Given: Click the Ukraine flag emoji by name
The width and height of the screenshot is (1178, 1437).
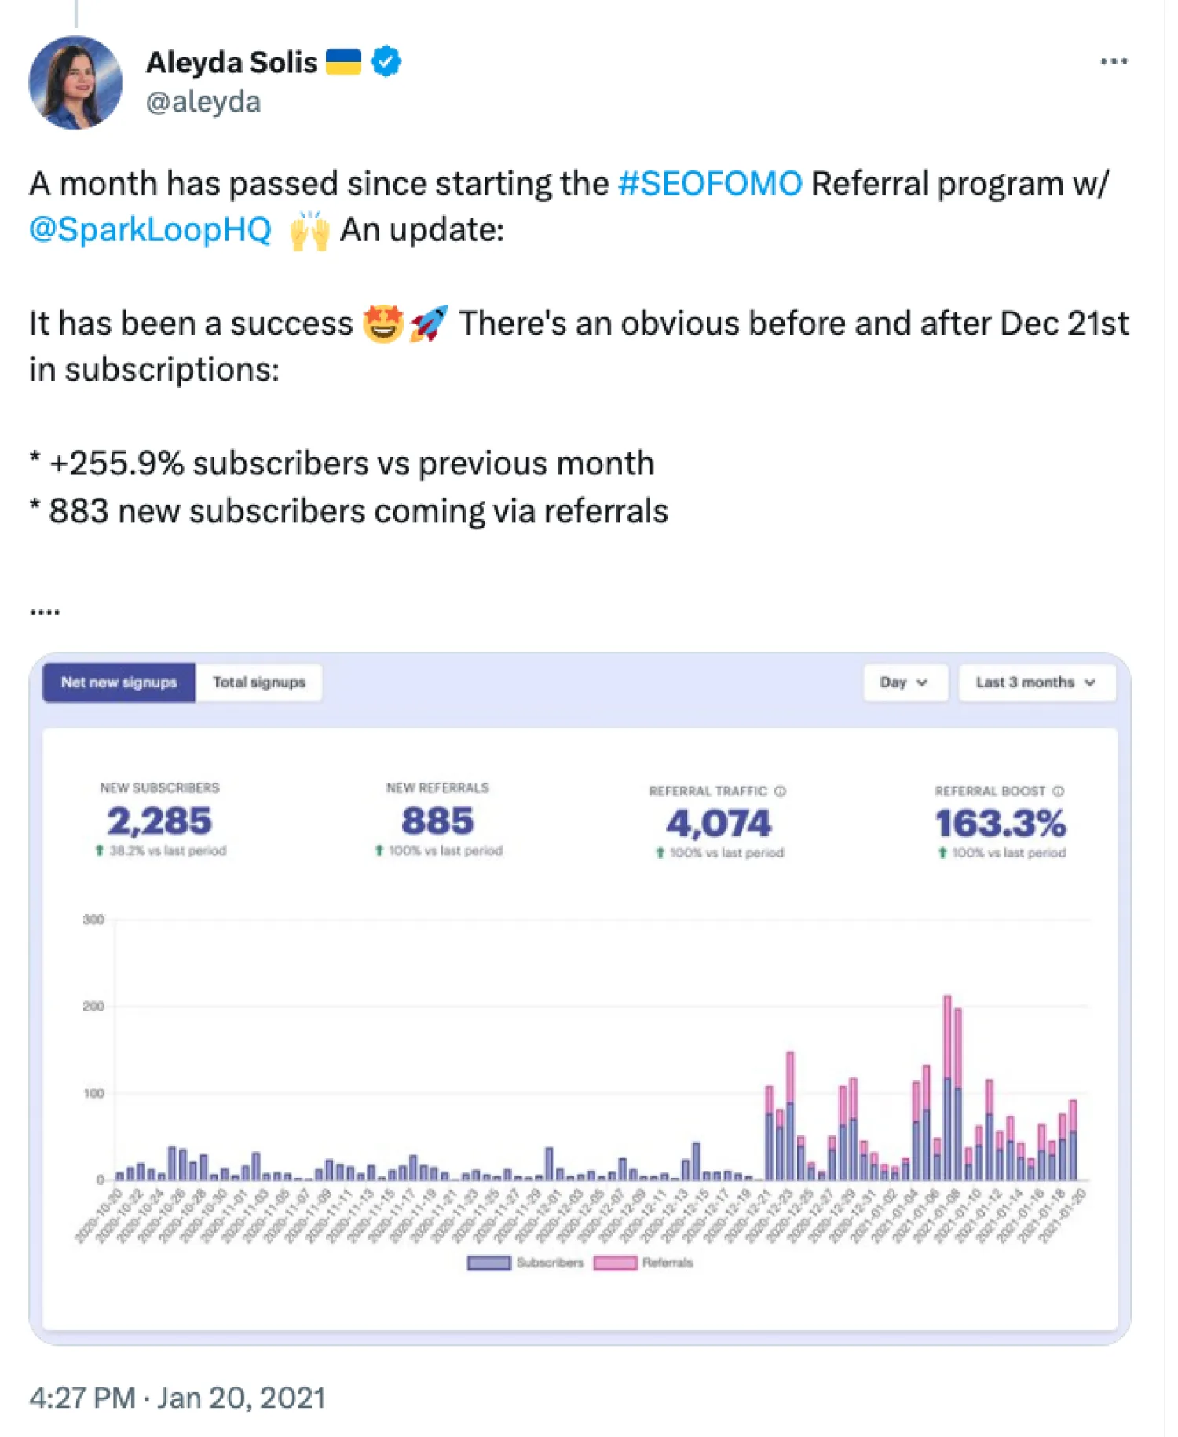Looking at the screenshot, I should pos(343,61).
